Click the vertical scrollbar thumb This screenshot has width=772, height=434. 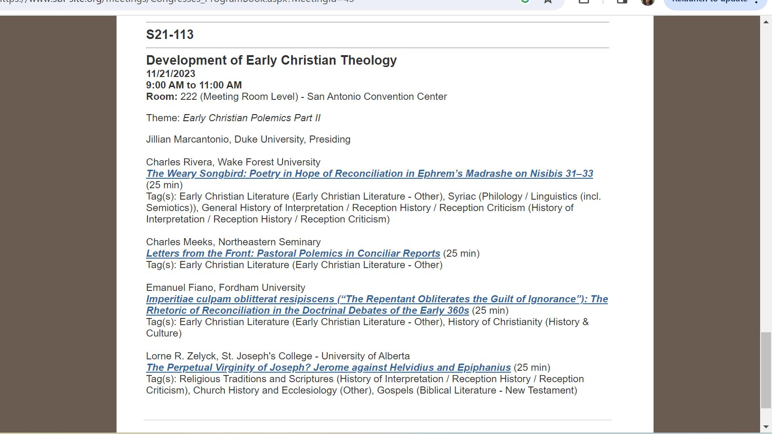(766, 370)
